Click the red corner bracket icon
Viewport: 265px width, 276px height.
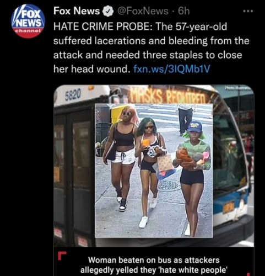[x=62, y=256]
